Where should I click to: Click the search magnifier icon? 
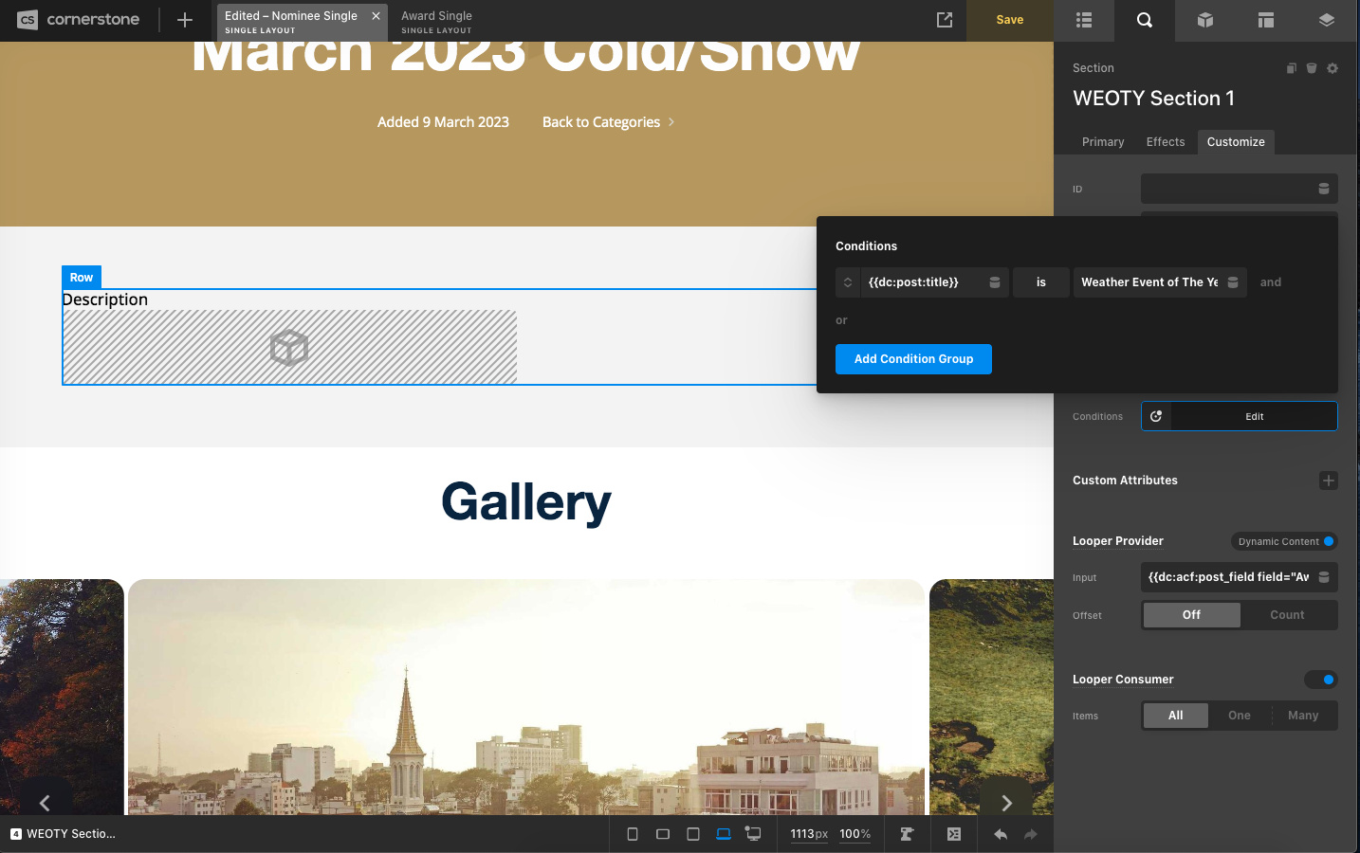tap(1145, 20)
